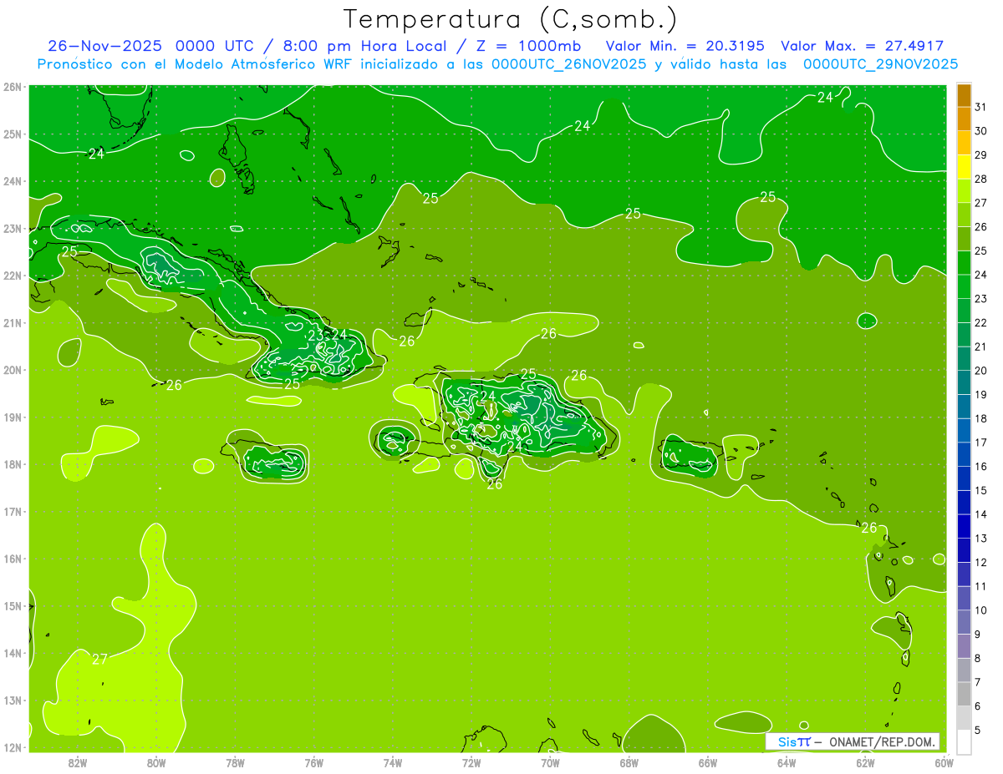Screen dimensions: 1003x774
Task: Click legend value 16 on the color bar
Action: [x=980, y=467]
